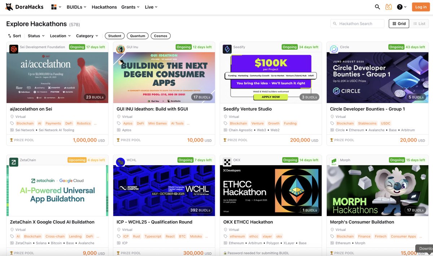Screen dimensions: 433x256
Task: Toggle the Student filter chip
Action: 115,36
